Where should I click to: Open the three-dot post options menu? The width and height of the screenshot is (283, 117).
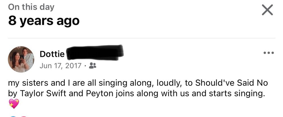pyautogui.click(x=268, y=53)
